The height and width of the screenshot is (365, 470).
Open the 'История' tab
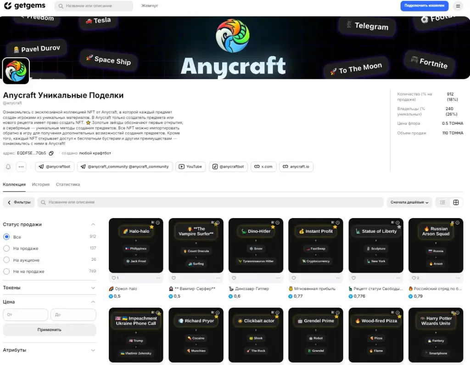pos(41,185)
